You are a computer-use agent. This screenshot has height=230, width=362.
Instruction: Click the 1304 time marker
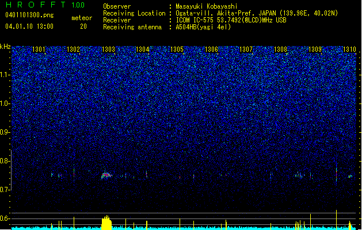tap(143, 49)
